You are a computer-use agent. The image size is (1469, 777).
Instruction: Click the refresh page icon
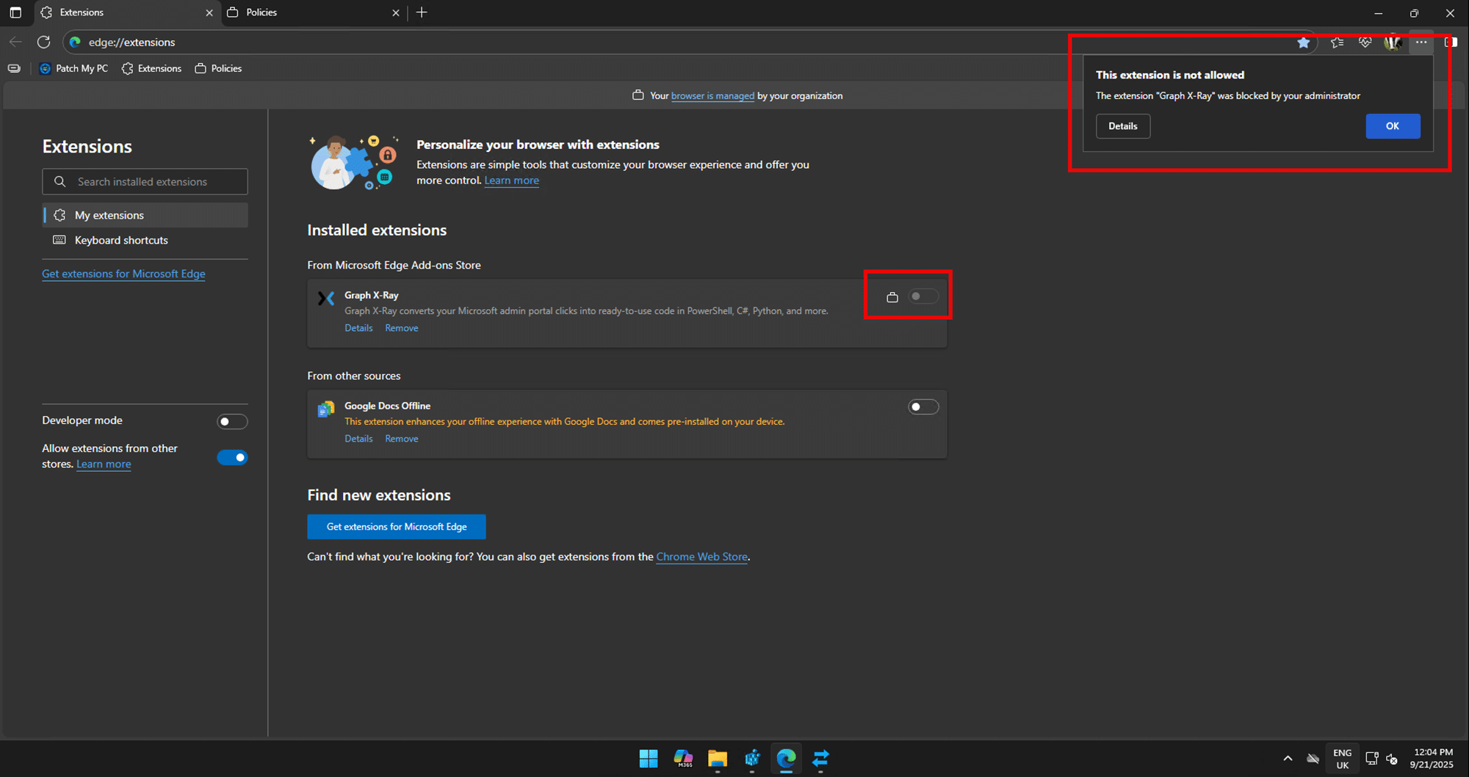click(x=44, y=42)
